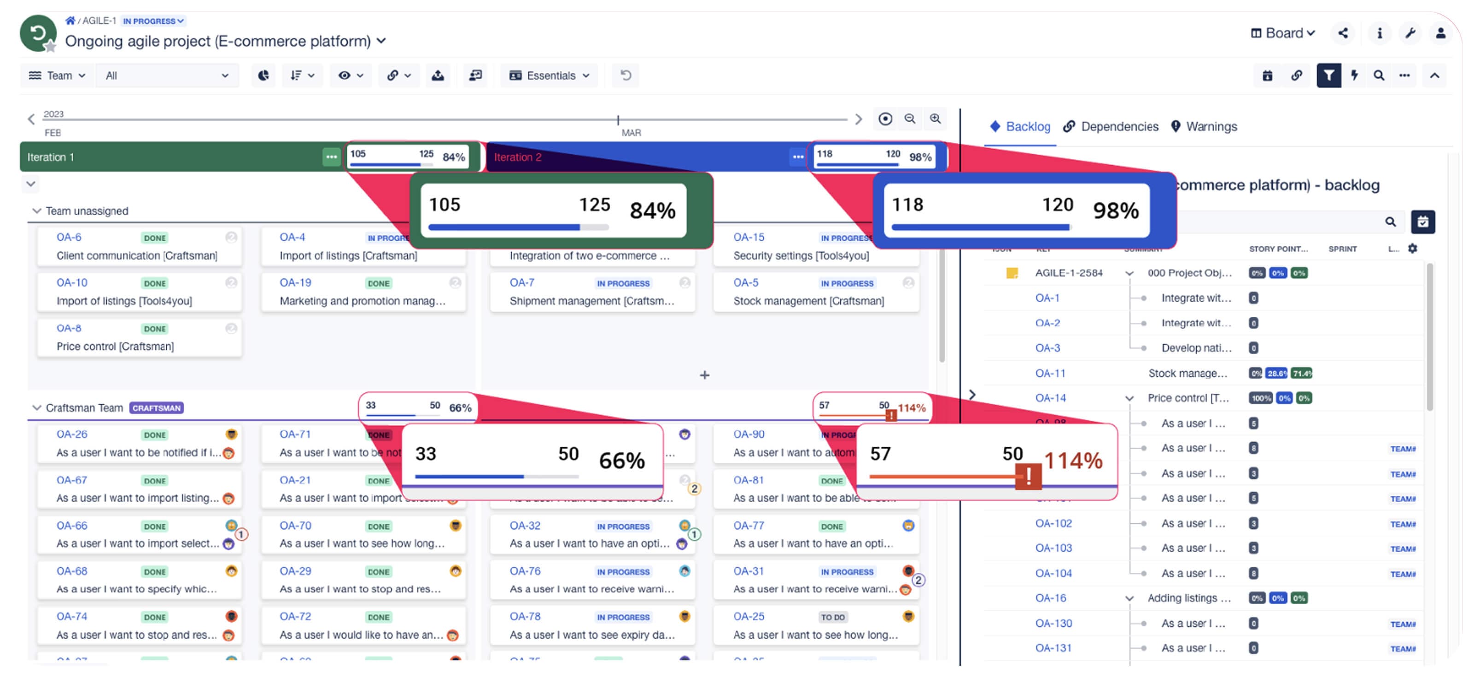Click the green project avatar icon
Image resolution: width=1474 pixels, height=677 pixels.
pos(38,33)
